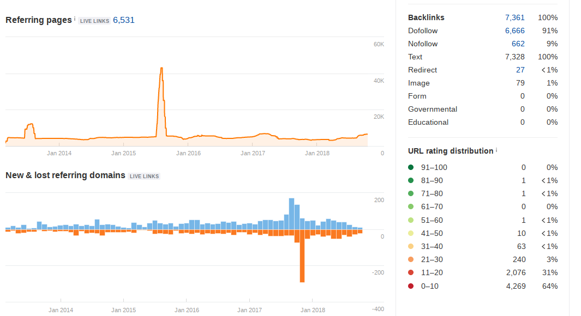This screenshot has width=581, height=316.
Task: Click the dark green 91–100 rating dot
Action: pos(411,167)
